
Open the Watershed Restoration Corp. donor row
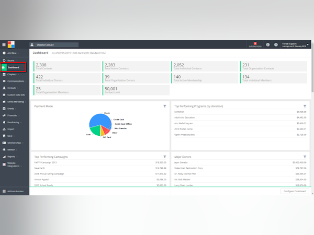[240, 168]
